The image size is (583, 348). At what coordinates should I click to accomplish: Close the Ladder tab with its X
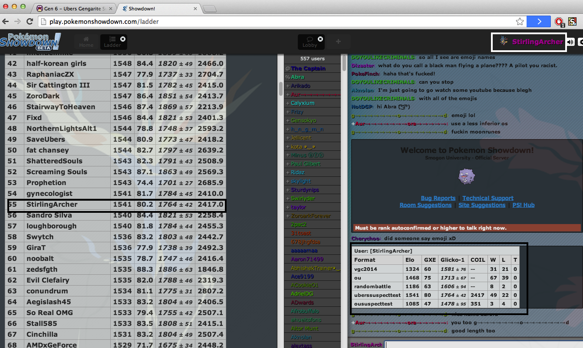[x=123, y=39]
